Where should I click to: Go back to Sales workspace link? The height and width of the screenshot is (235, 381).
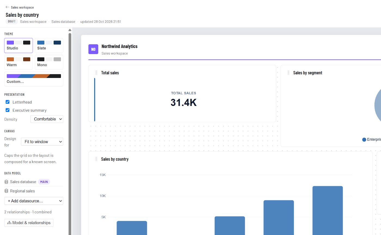tap(22, 7)
